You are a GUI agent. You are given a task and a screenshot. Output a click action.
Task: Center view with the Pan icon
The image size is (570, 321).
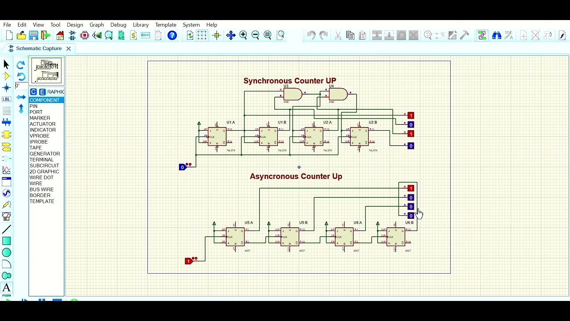click(231, 36)
